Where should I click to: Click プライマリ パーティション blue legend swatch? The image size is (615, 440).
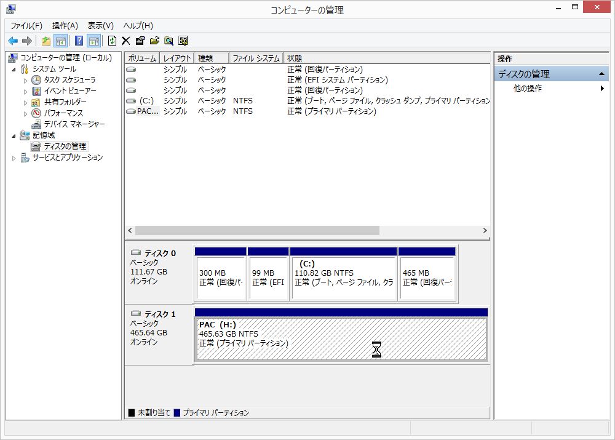coord(177,413)
